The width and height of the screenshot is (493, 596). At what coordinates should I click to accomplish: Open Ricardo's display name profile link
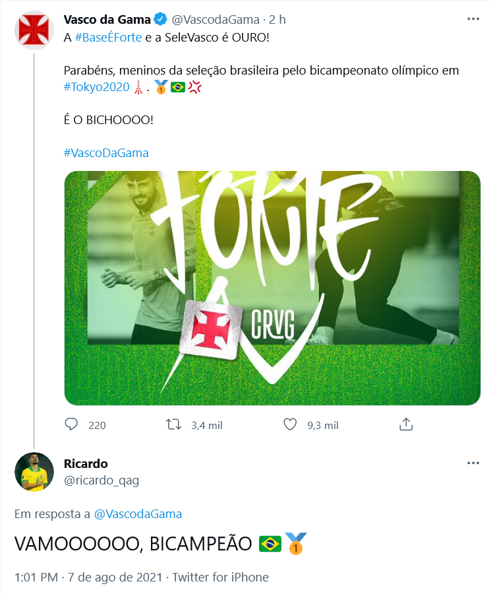(86, 464)
